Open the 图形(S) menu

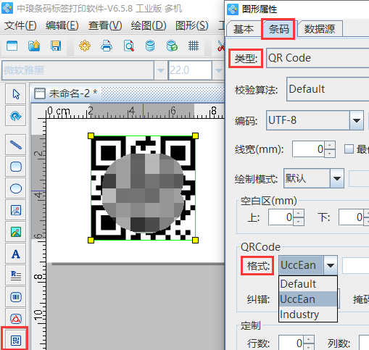192,25
